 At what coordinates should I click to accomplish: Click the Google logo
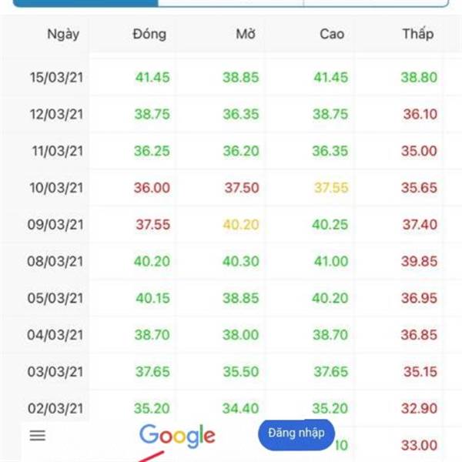177,436
